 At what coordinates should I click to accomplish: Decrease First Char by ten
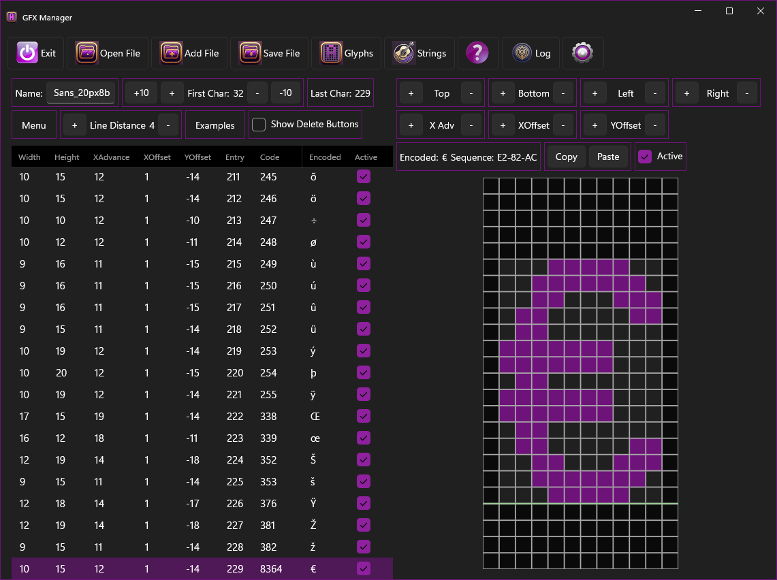285,93
